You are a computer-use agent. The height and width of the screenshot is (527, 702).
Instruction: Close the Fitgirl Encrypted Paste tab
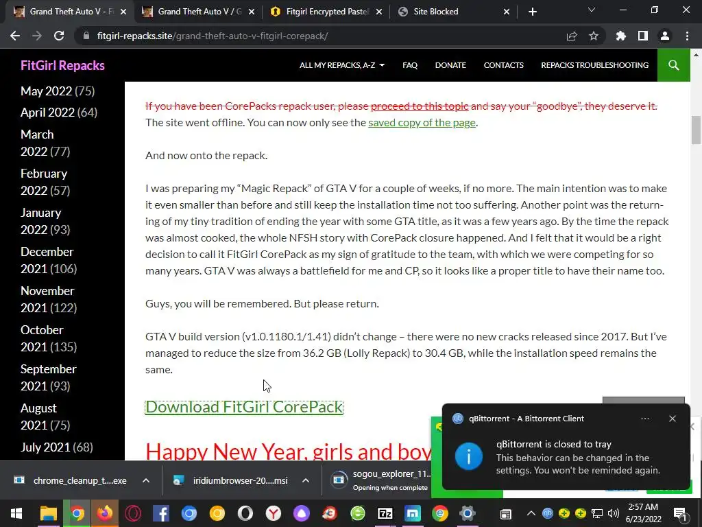point(378,12)
